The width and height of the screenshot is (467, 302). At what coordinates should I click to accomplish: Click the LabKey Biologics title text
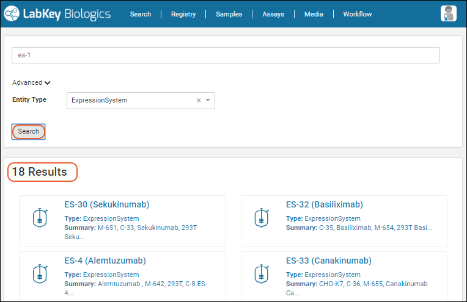(67, 14)
